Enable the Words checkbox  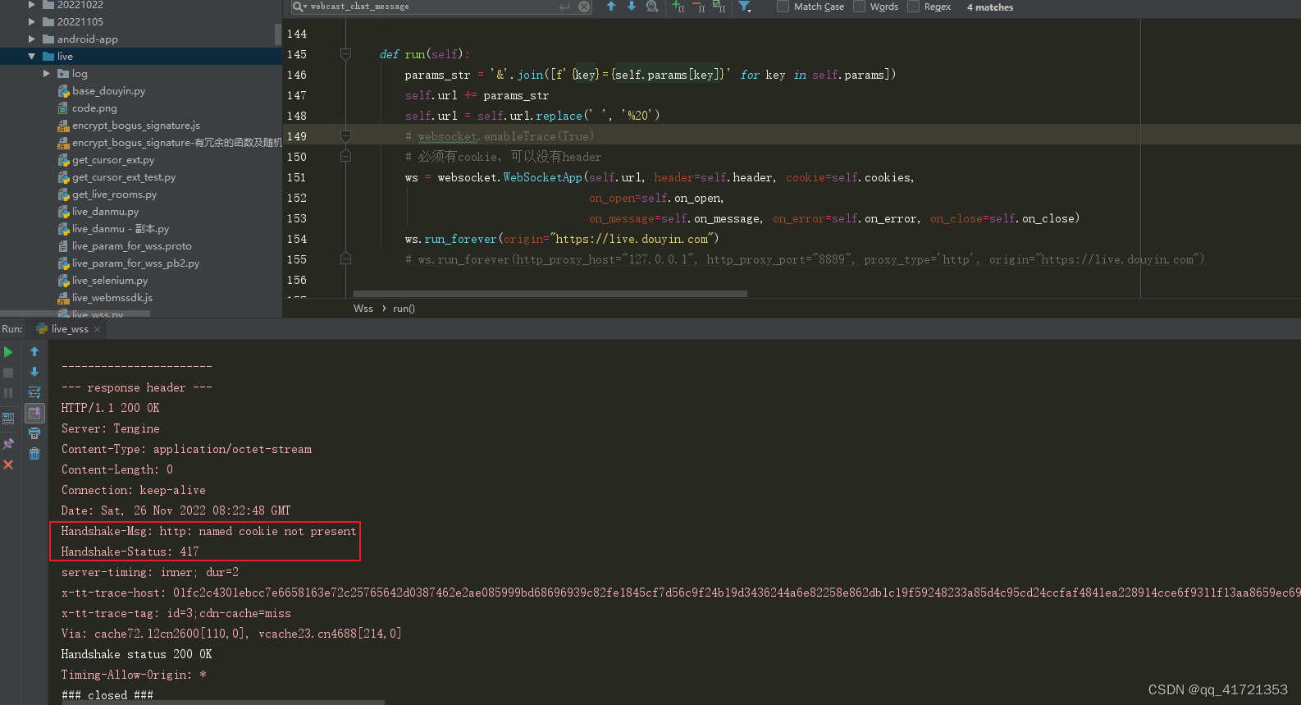coord(860,7)
